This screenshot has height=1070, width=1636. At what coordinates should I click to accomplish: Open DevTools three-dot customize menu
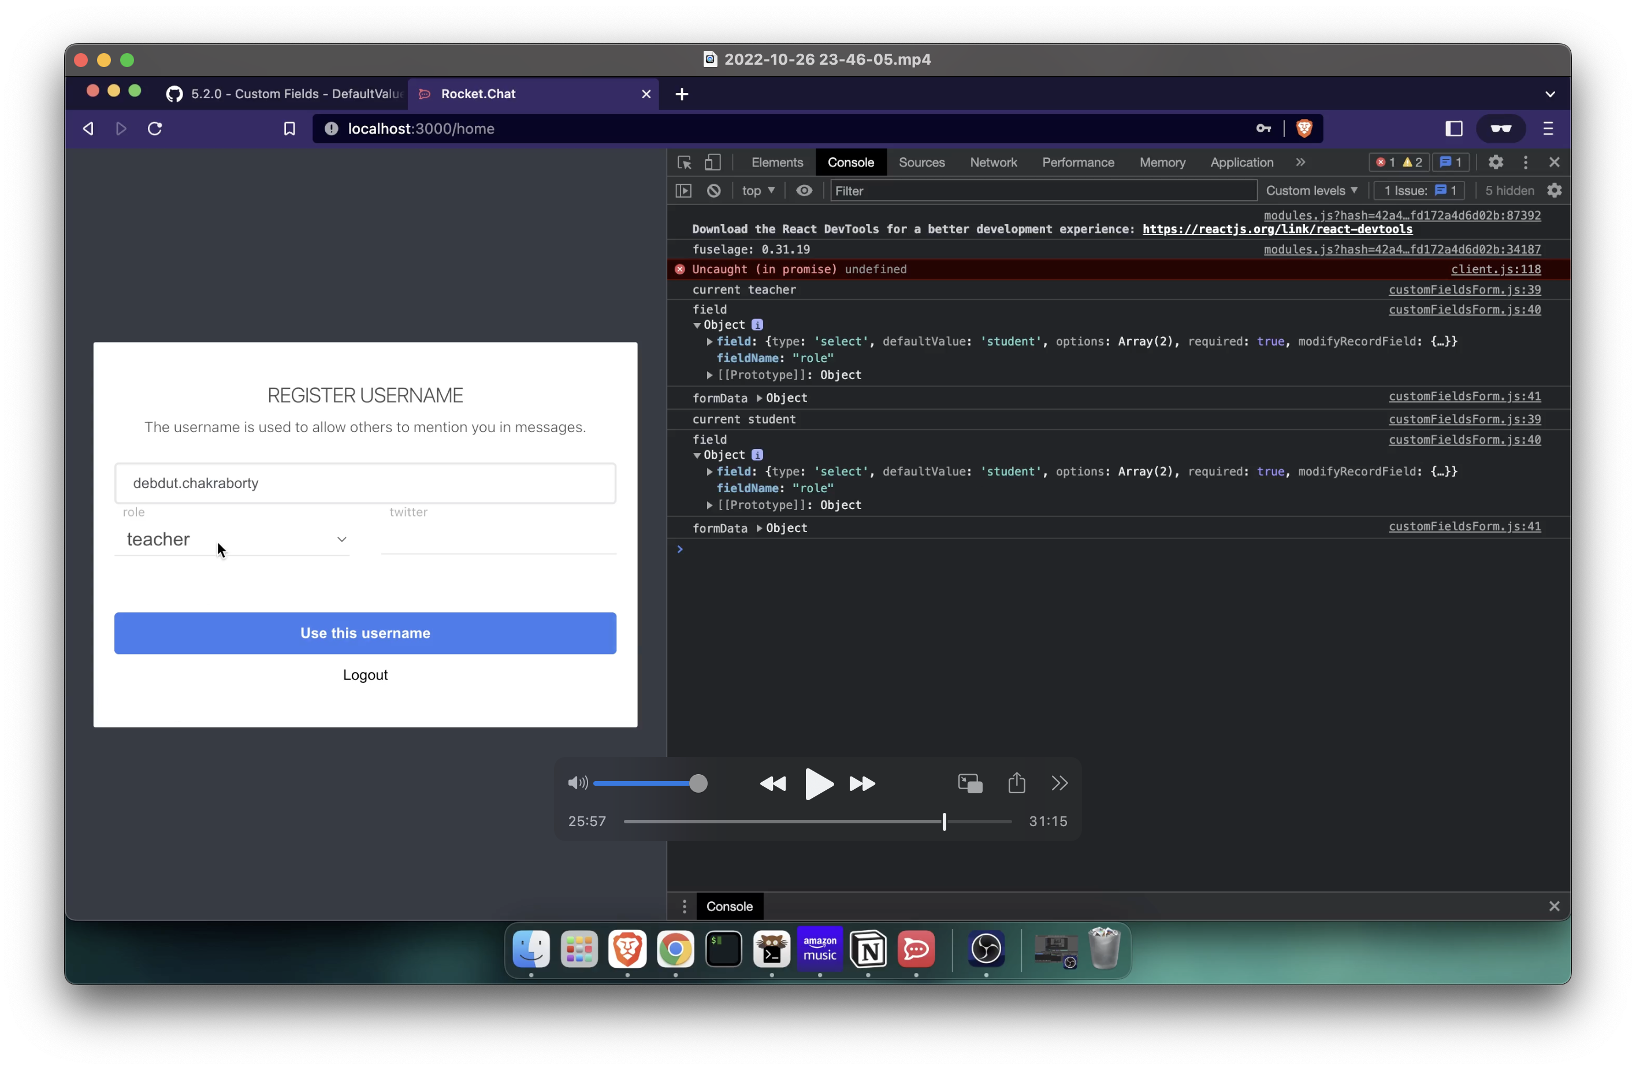point(1525,162)
